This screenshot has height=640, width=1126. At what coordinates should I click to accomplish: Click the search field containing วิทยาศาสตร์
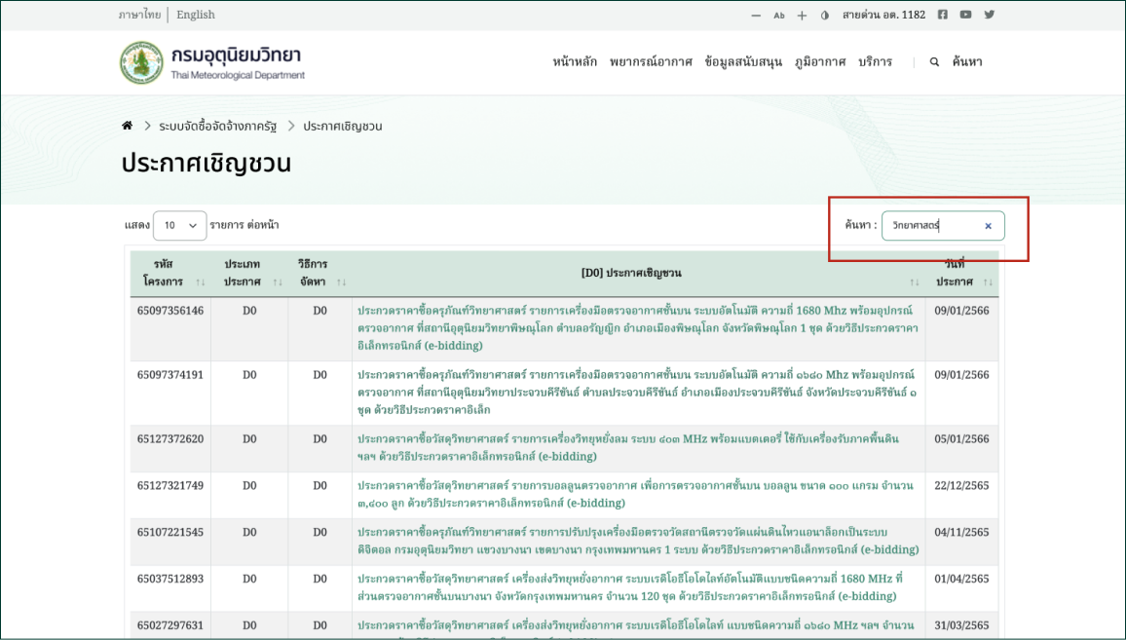[x=930, y=226]
